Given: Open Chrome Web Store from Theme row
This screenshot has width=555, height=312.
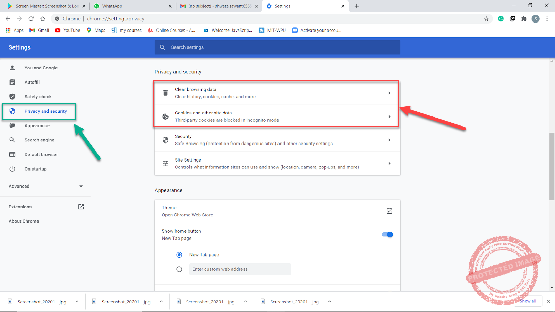Looking at the screenshot, I should coord(389,211).
